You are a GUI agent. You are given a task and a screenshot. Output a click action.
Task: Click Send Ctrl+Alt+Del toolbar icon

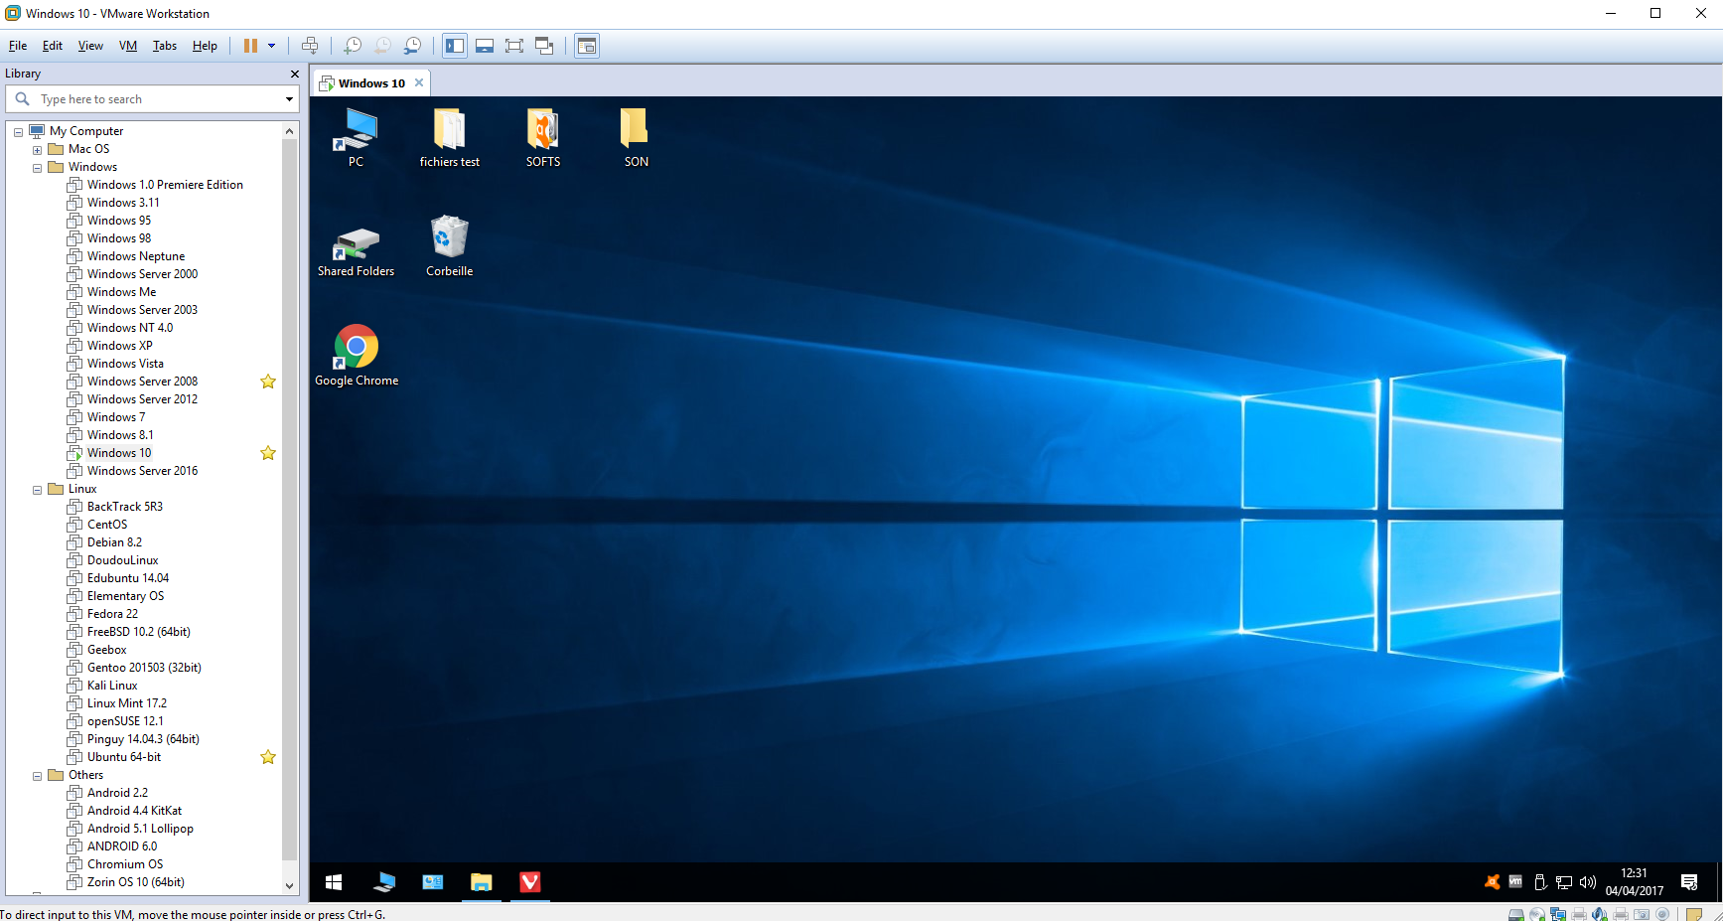(310, 46)
